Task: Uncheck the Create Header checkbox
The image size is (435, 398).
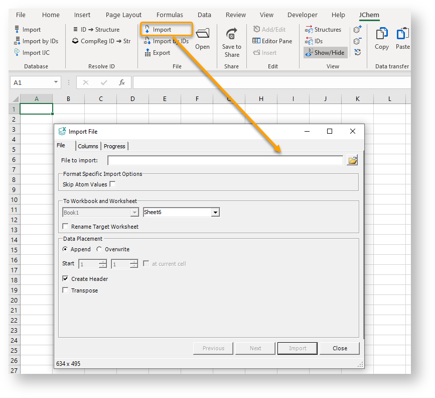Action: [x=65, y=279]
